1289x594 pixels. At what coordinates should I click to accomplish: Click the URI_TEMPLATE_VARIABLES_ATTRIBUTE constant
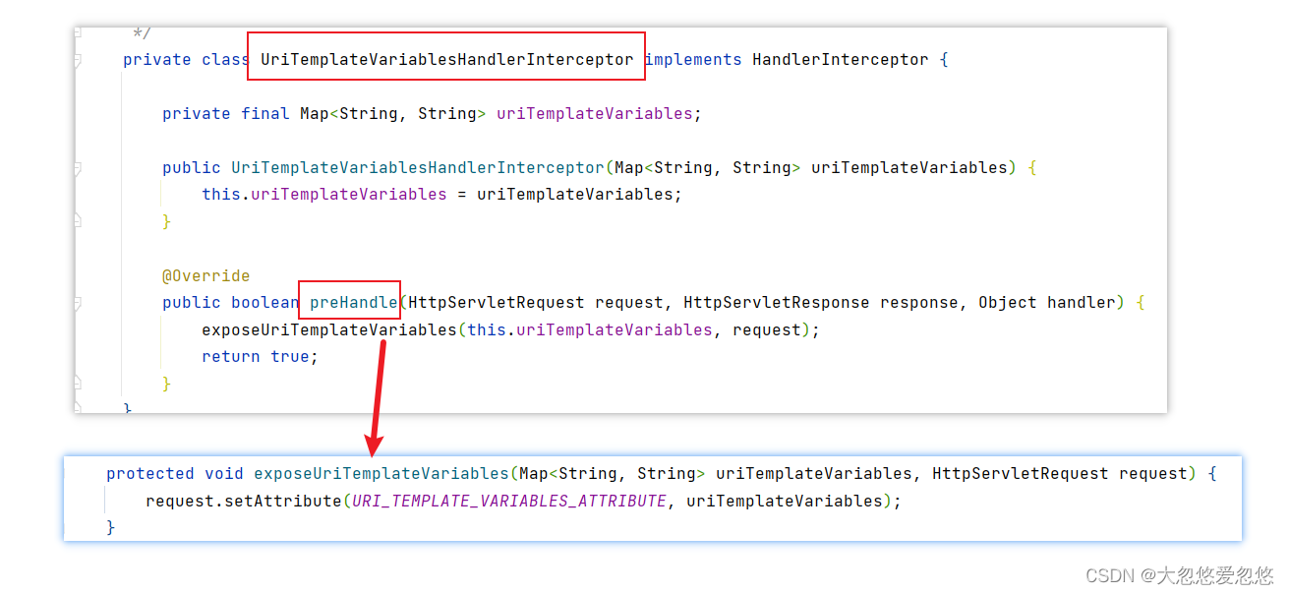tap(509, 502)
